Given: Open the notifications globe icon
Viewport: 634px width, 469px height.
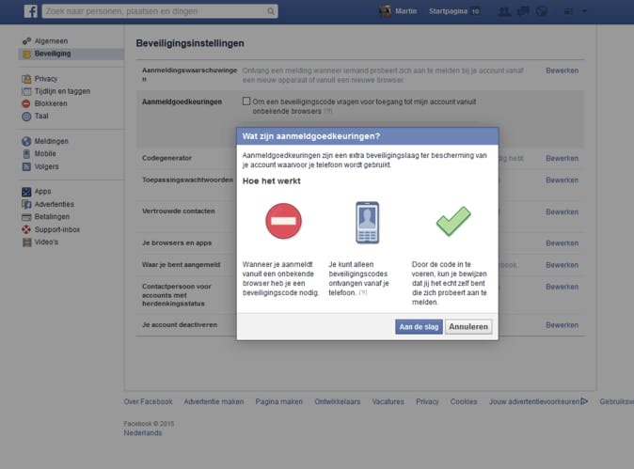Looking at the screenshot, I should click(542, 11).
